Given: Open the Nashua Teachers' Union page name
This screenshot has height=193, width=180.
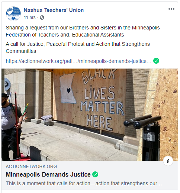Looking at the screenshot, I should click(54, 10).
